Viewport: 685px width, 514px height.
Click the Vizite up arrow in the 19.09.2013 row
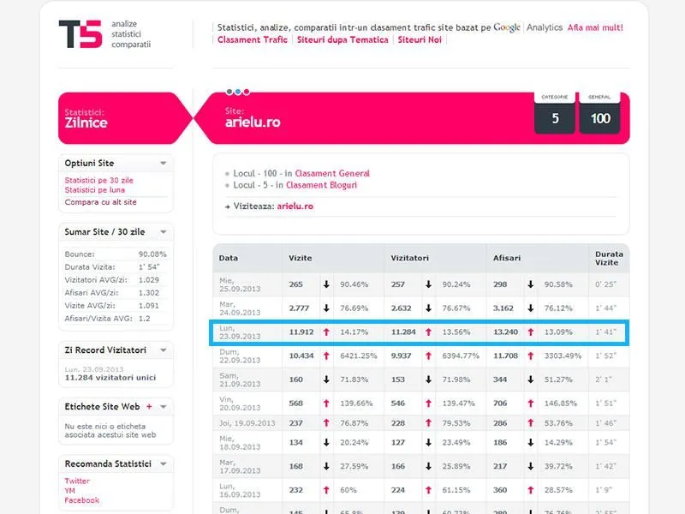point(326,422)
